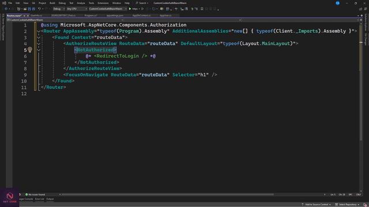Open the Project menu
This screenshot has width=369, height=207.
[x=42, y=3]
